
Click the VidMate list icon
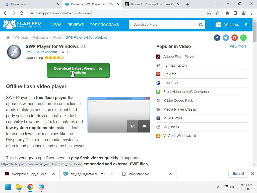(158, 74)
